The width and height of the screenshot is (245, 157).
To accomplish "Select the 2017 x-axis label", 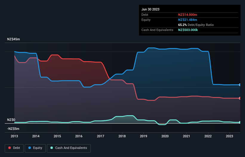I will coord(101,136).
